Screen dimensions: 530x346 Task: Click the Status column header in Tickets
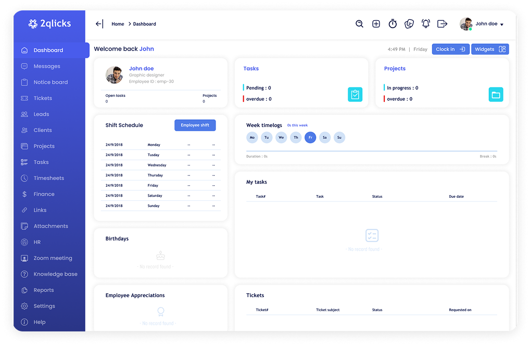coord(377,310)
